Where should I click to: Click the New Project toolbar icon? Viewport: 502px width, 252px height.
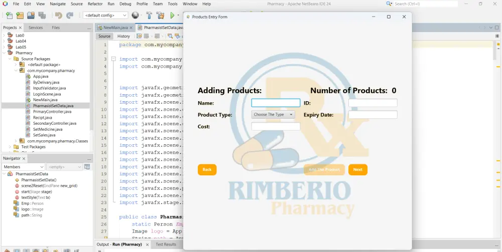[20, 16]
